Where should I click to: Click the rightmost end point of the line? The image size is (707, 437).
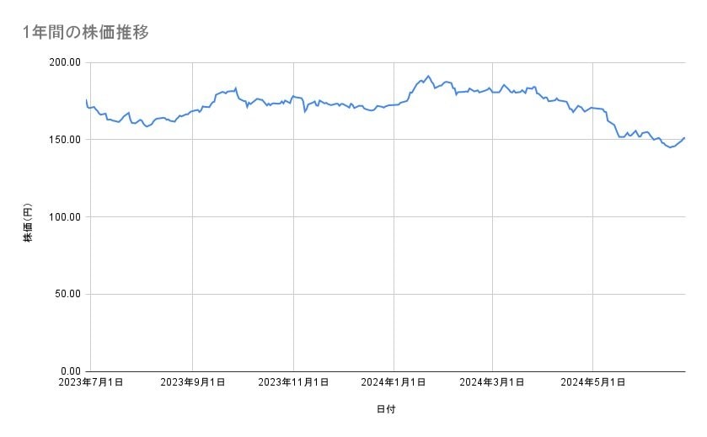684,137
